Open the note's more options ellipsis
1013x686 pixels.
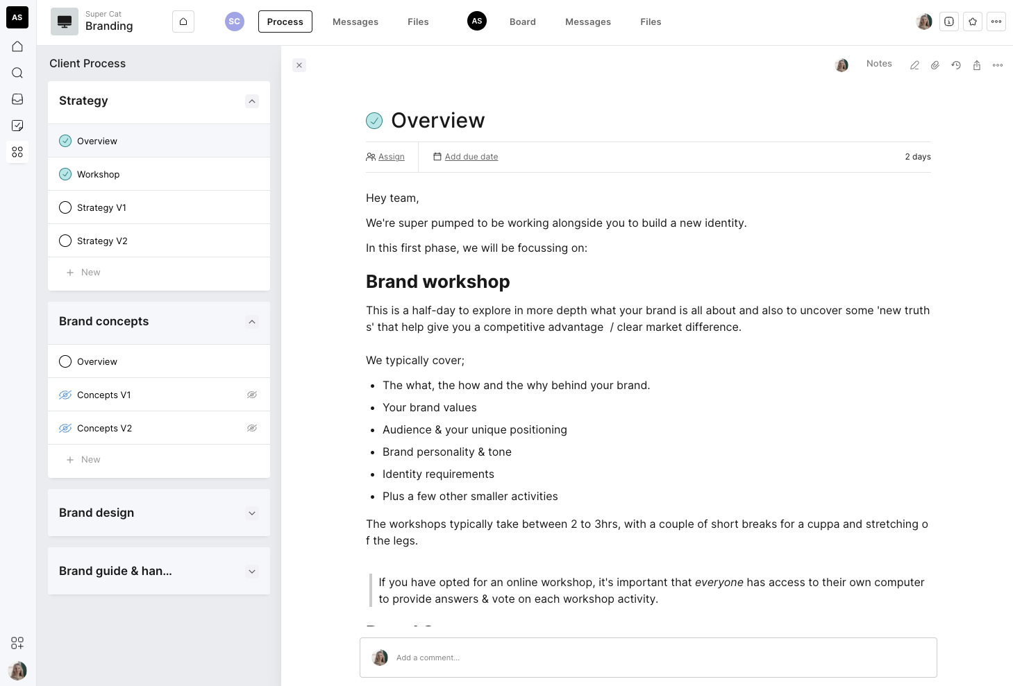click(x=998, y=65)
